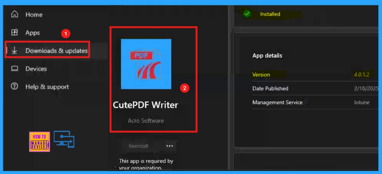Click the Downloads & updates arrow icon
Viewport: 382px width, 174px height.
tap(14, 50)
